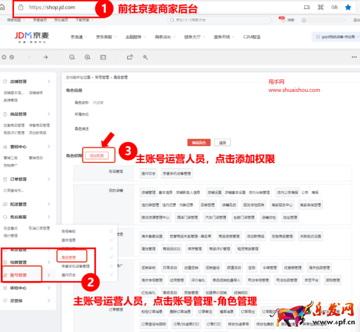This screenshot has height=332, width=360.
Task: Click the browser home icon
Action: 2,7
